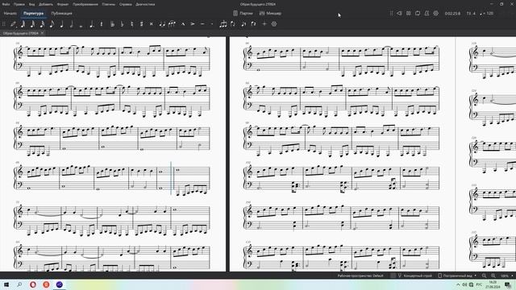Open the Микшер mixer panel

click(270, 14)
